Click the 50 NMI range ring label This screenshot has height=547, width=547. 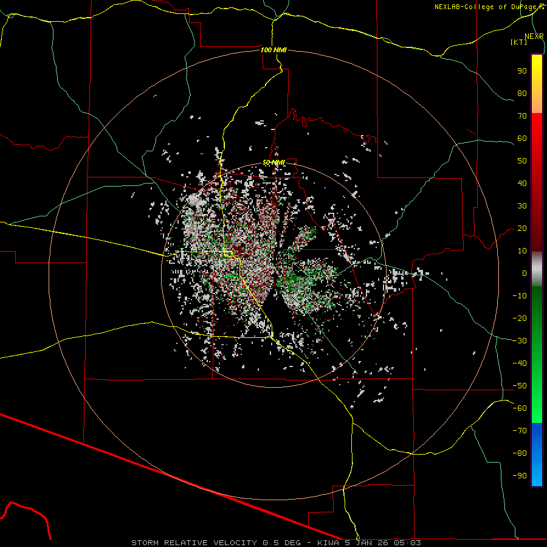273,162
